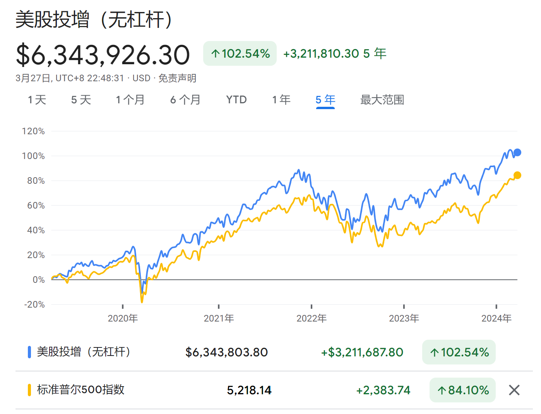The image size is (541, 414).
Task: Click the yellow endpoint dot on chart
Action: click(x=517, y=175)
